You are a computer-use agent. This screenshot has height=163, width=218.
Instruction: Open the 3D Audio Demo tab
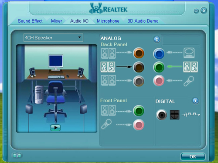click(x=143, y=21)
